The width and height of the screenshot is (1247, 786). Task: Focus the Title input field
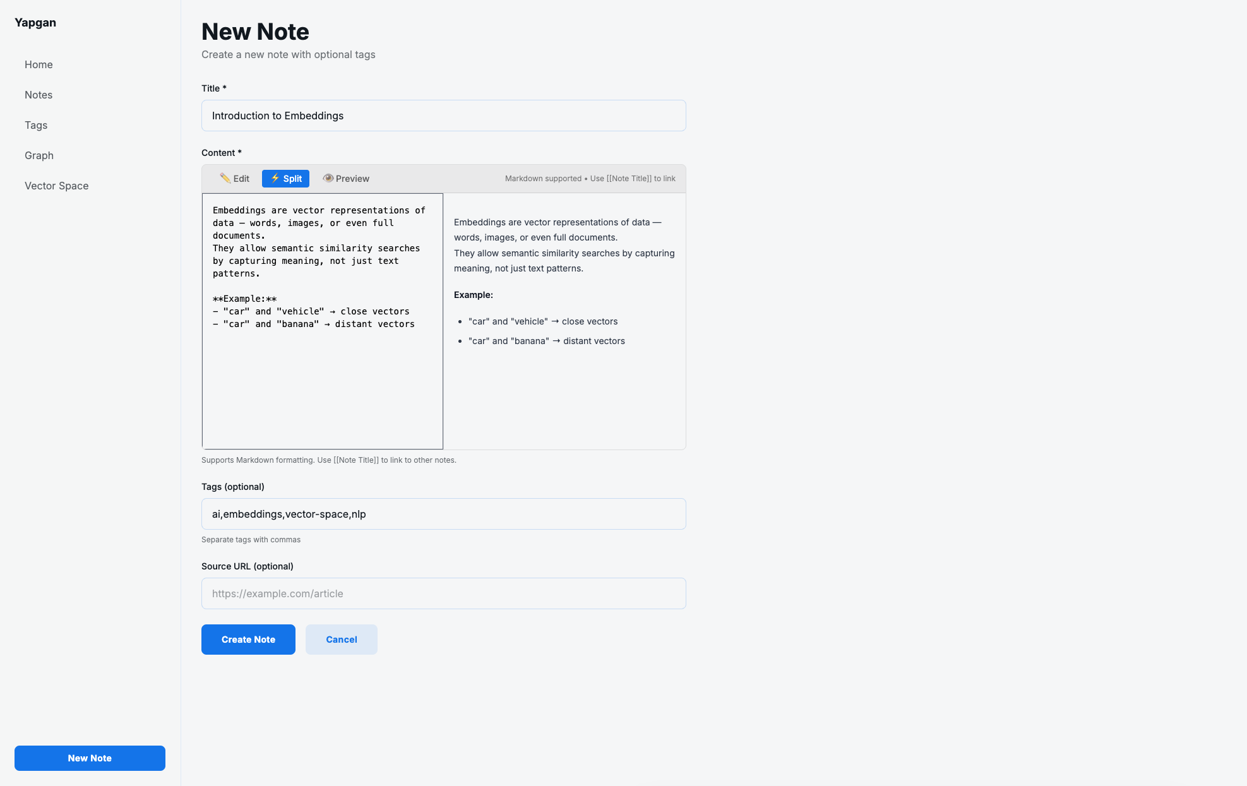(x=443, y=116)
